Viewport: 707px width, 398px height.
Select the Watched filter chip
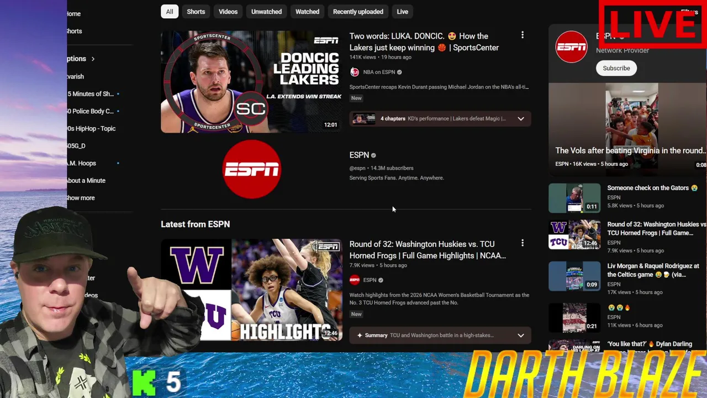coord(307,12)
